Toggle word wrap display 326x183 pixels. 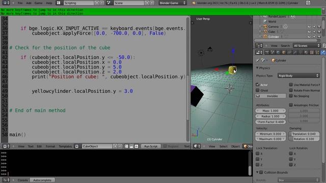(x=131, y=146)
